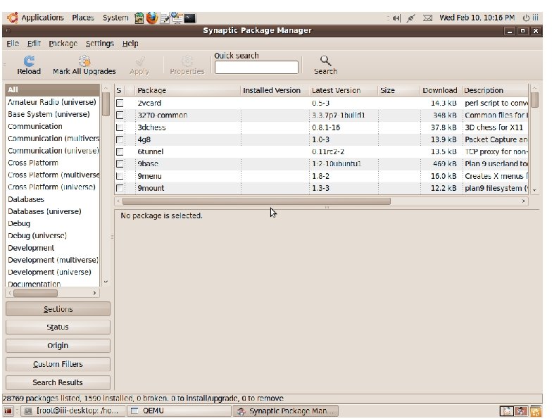The image size is (559, 419).
Task: Open the Package menu
Action: (63, 44)
